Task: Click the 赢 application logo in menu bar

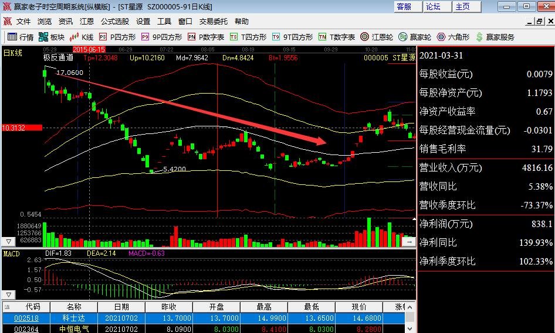Action: (8, 22)
